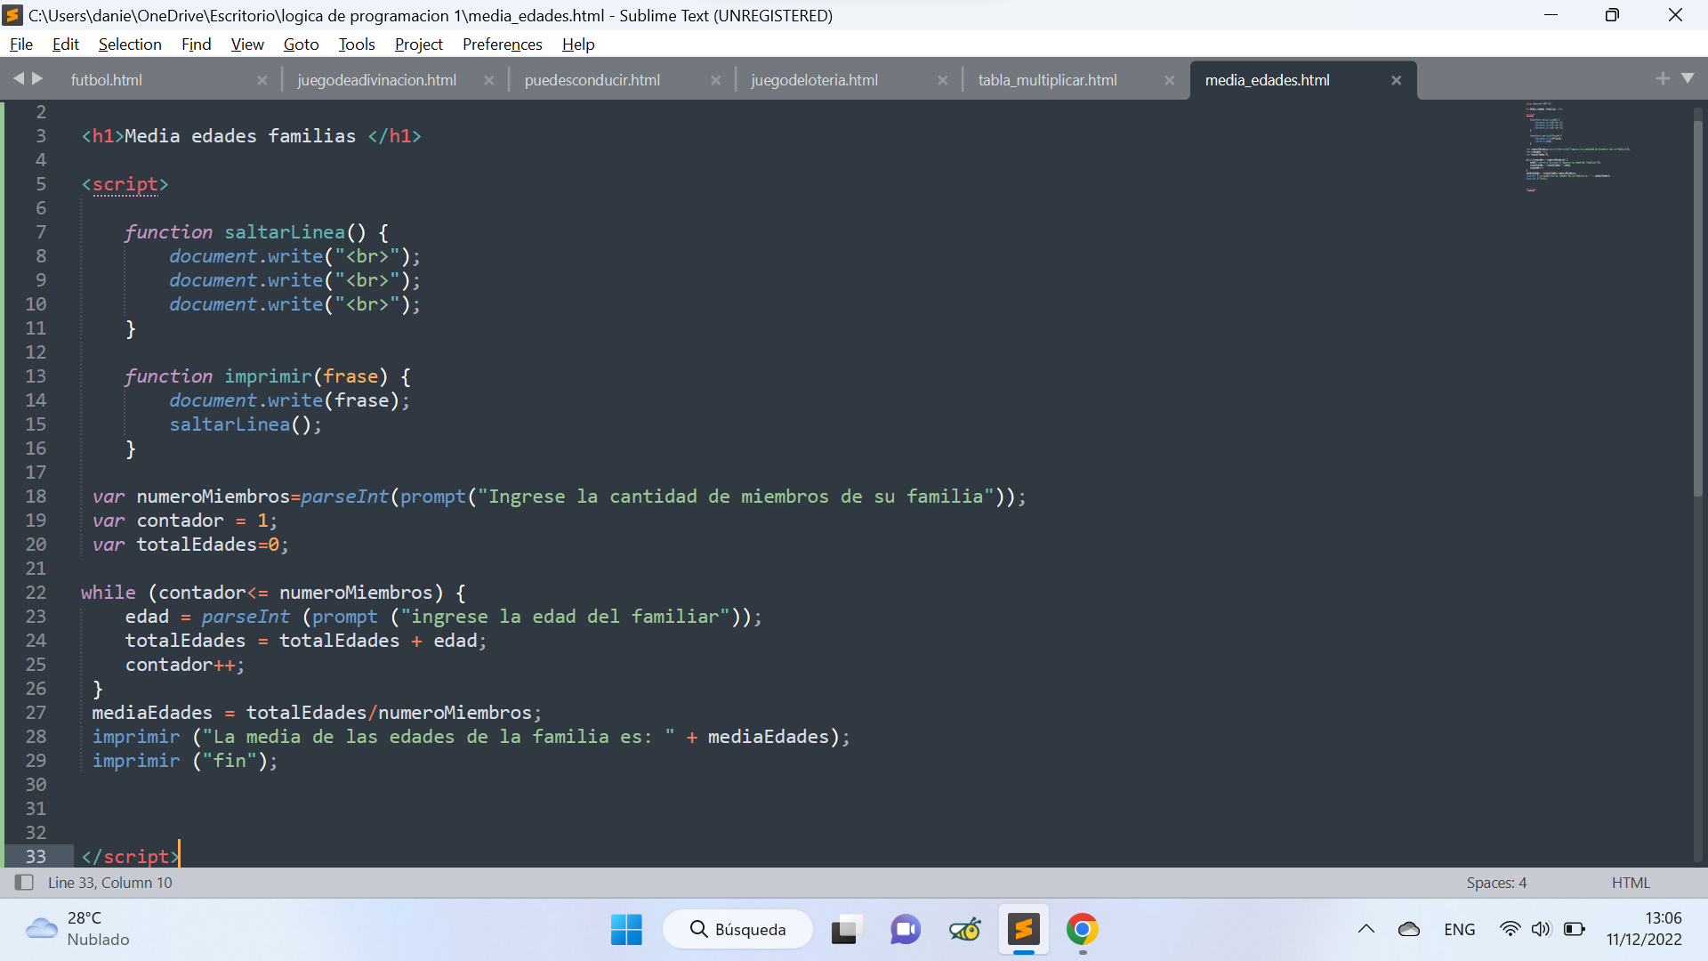The image size is (1708, 961).
Task: Open the Chat app in the taskbar
Action: click(906, 930)
